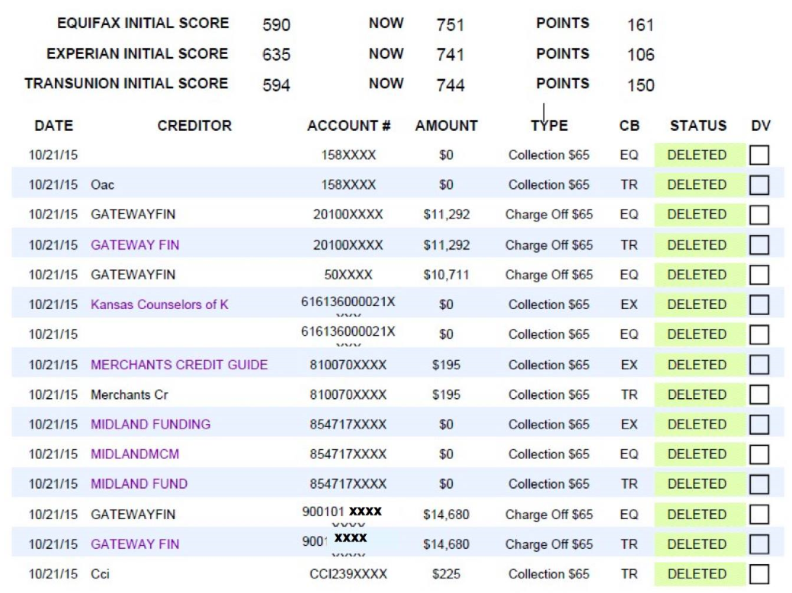This screenshot has height=593, width=792.
Task: Select the DV checkbox for Merchants Cr
Action: [759, 394]
